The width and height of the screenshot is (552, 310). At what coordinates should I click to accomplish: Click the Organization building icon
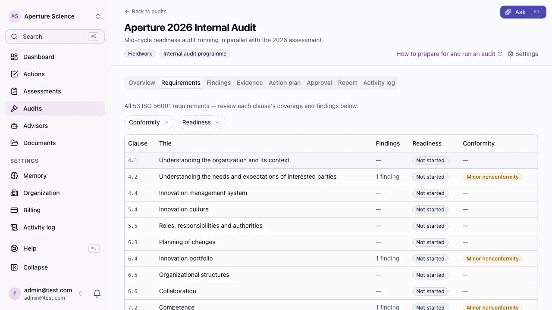pyautogui.click(x=14, y=193)
